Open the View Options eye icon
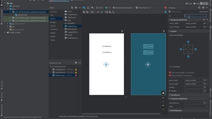212x119 pixels. [84, 12]
